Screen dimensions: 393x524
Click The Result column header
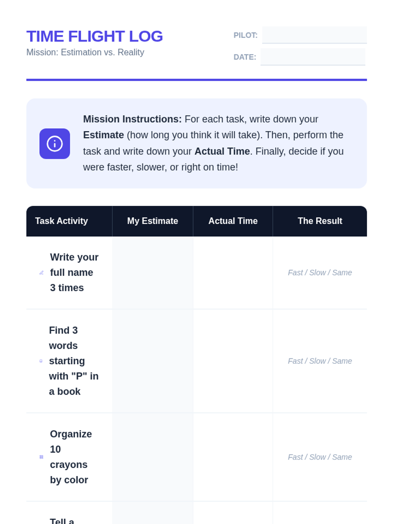(320, 221)
